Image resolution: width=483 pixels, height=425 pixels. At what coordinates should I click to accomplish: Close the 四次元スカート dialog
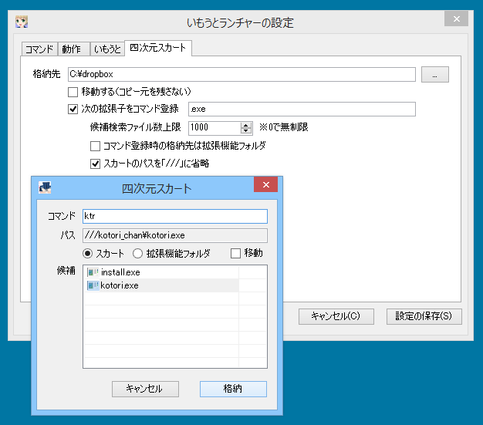point(266,184)
